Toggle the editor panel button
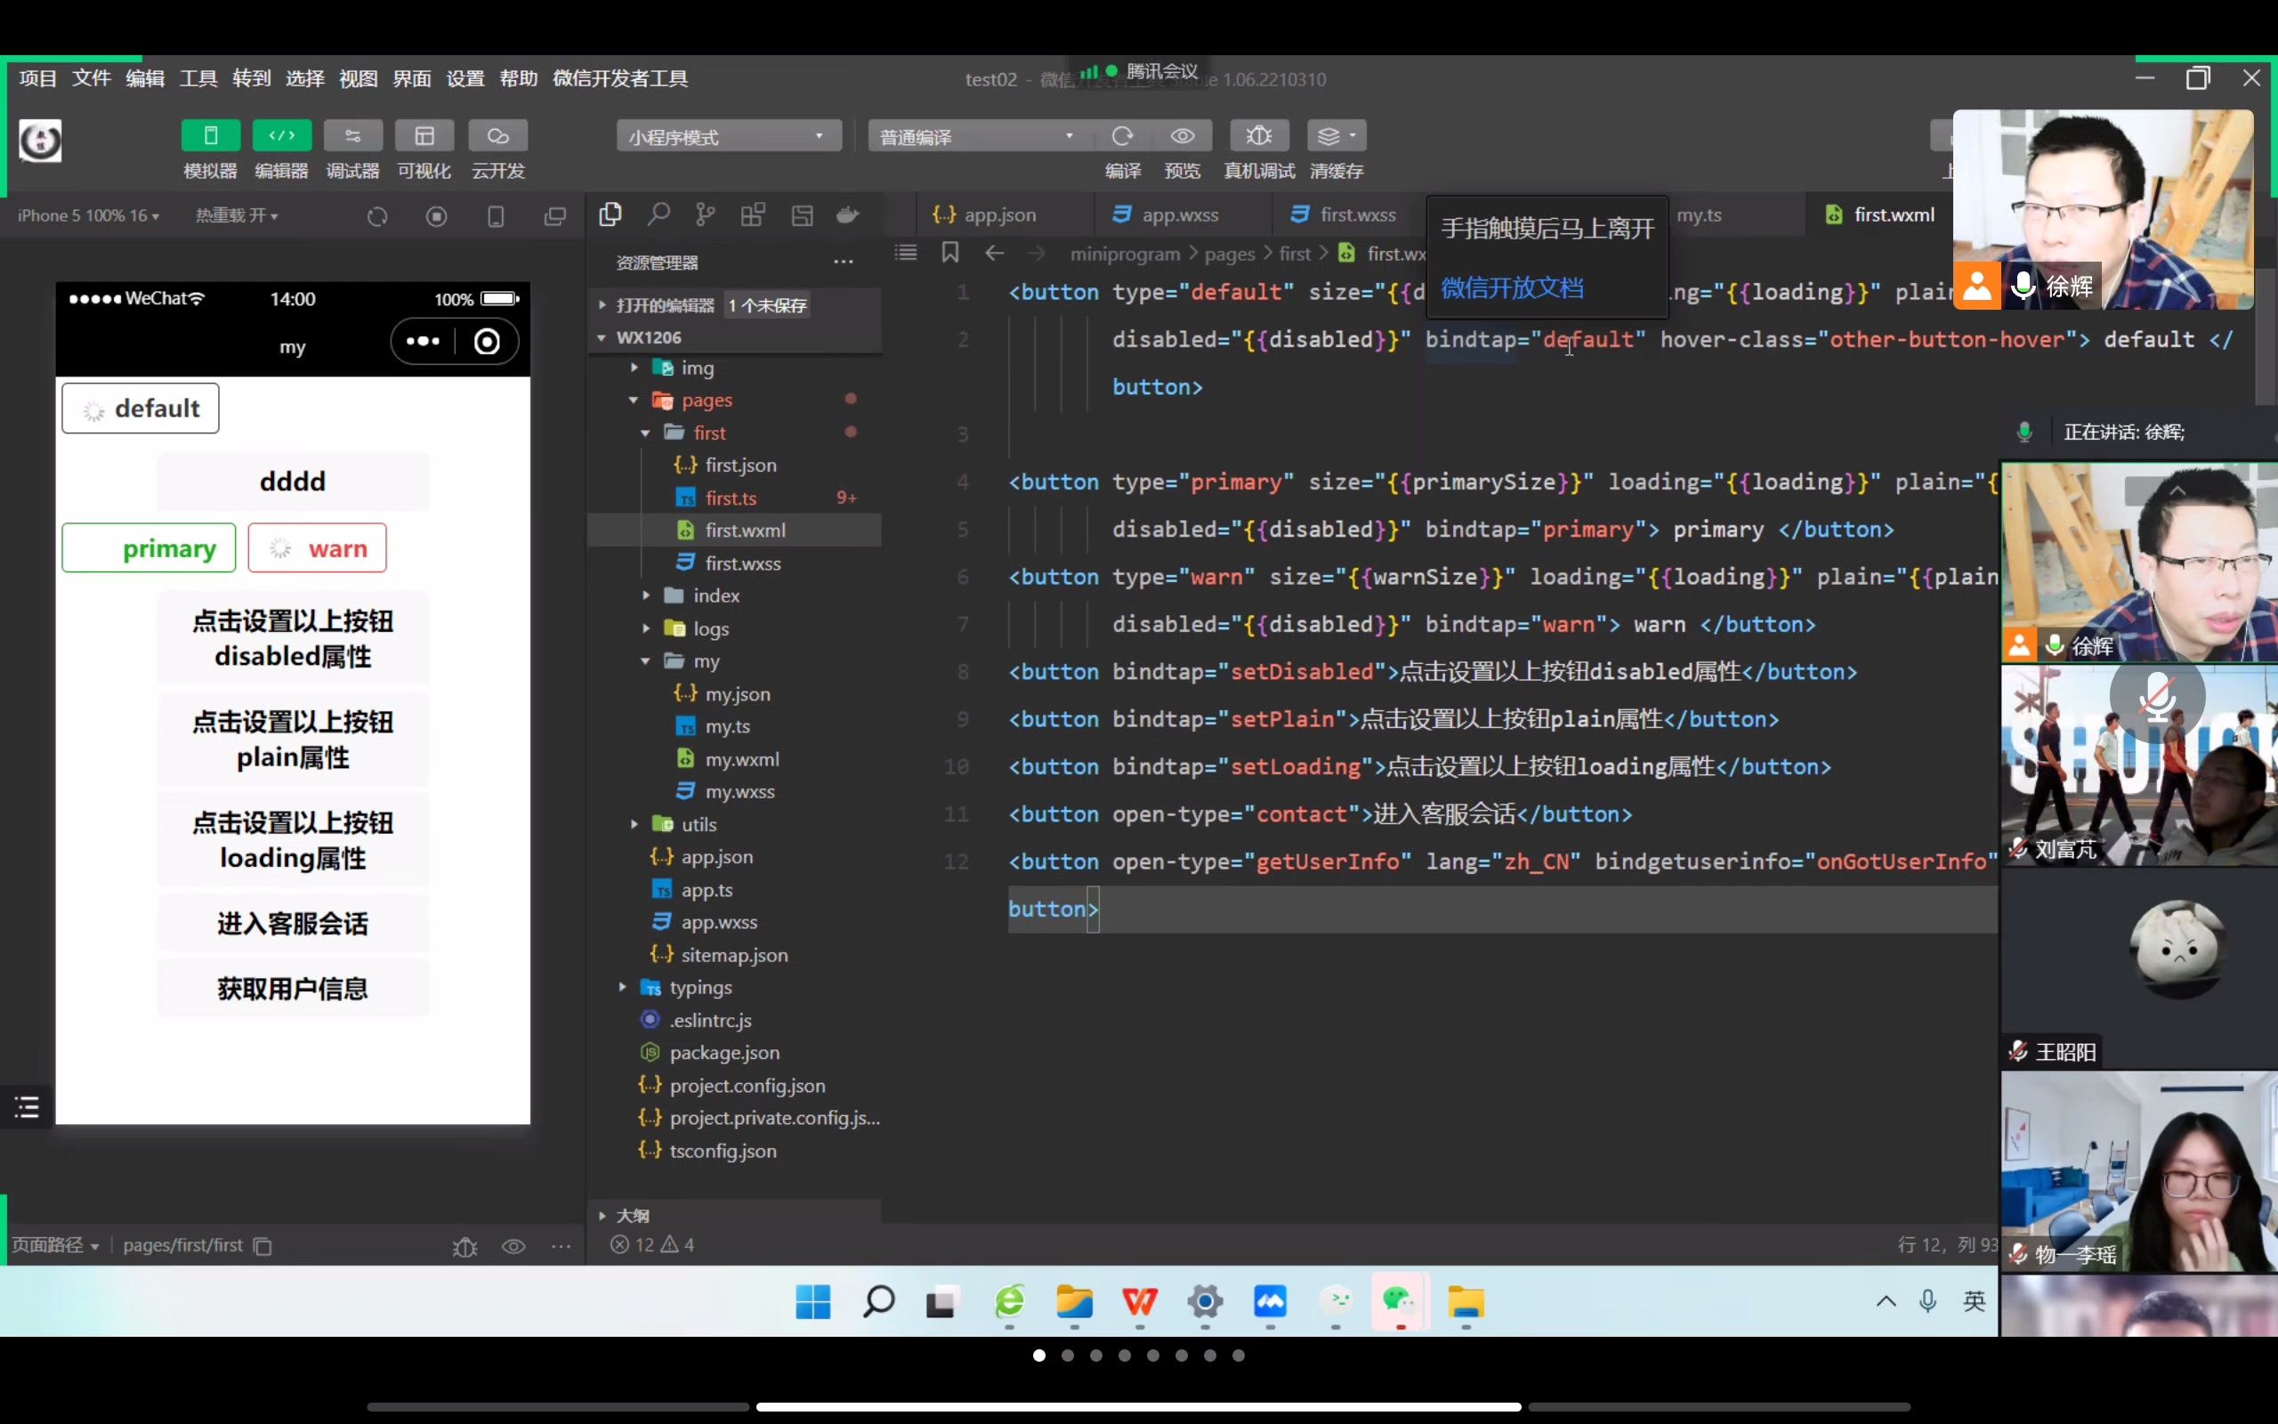Viewport: 2278px width, 1424px height. click(281, 136)
